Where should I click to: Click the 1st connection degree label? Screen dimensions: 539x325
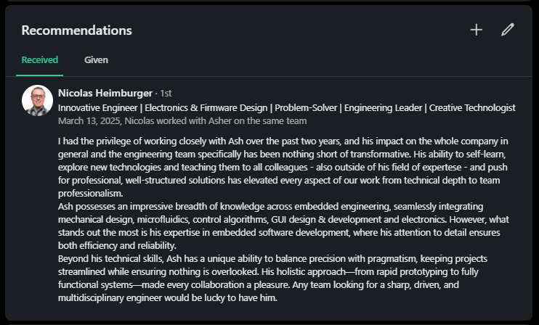click(x=166, y=94)
